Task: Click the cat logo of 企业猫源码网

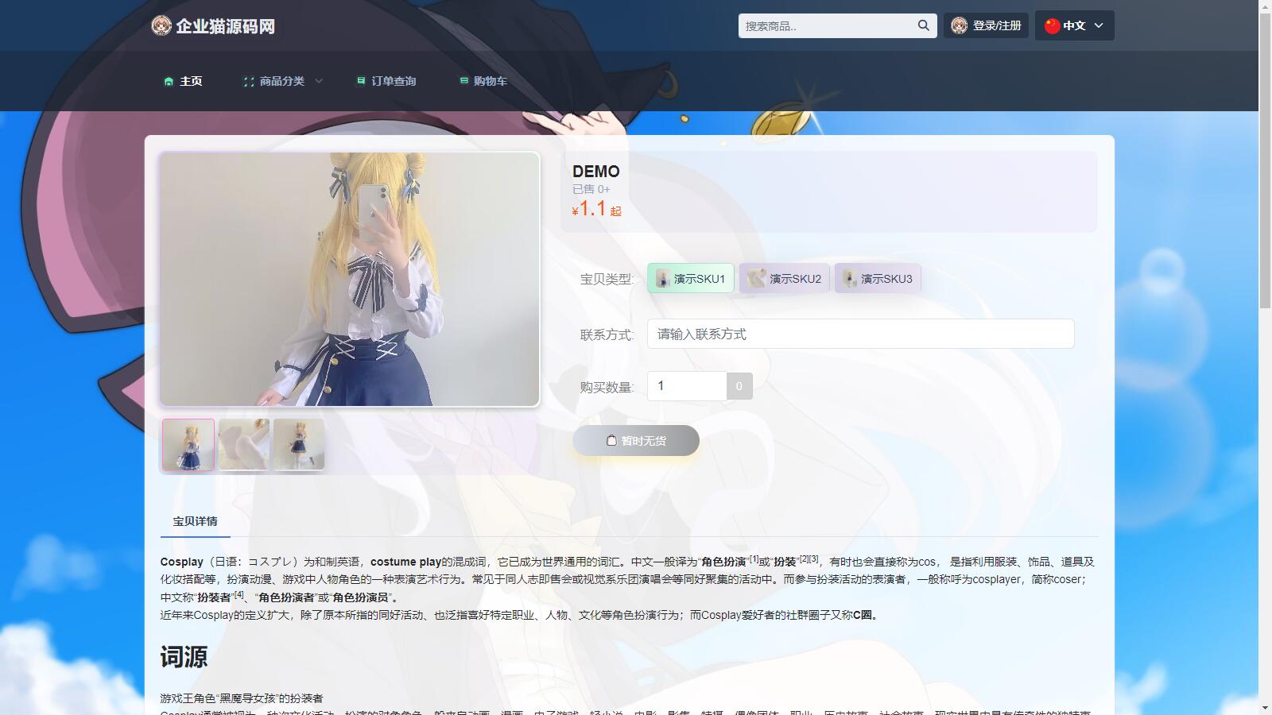Action: (x=161, y=25)
